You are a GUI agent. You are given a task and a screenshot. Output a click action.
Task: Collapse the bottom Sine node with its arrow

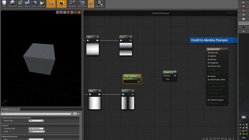tap(100, 91)
